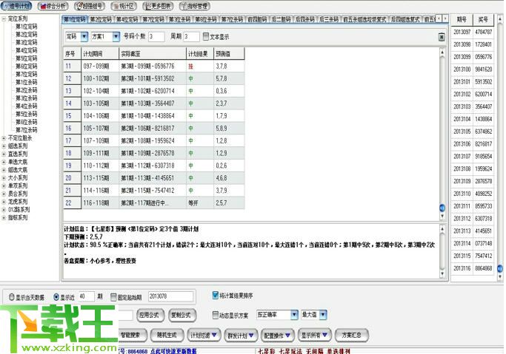Click the 应用公式 button
The image size is (506, 354).
tap(150, 315)
